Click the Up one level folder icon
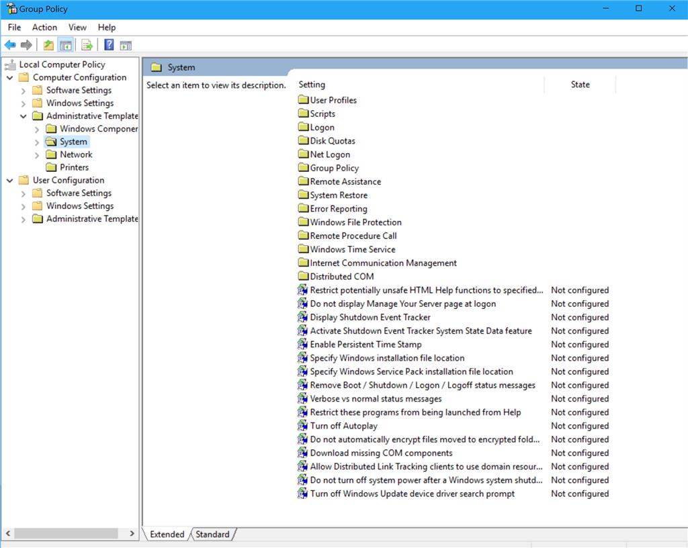This screenshot has width=688, height=548. tap(48, 45)
